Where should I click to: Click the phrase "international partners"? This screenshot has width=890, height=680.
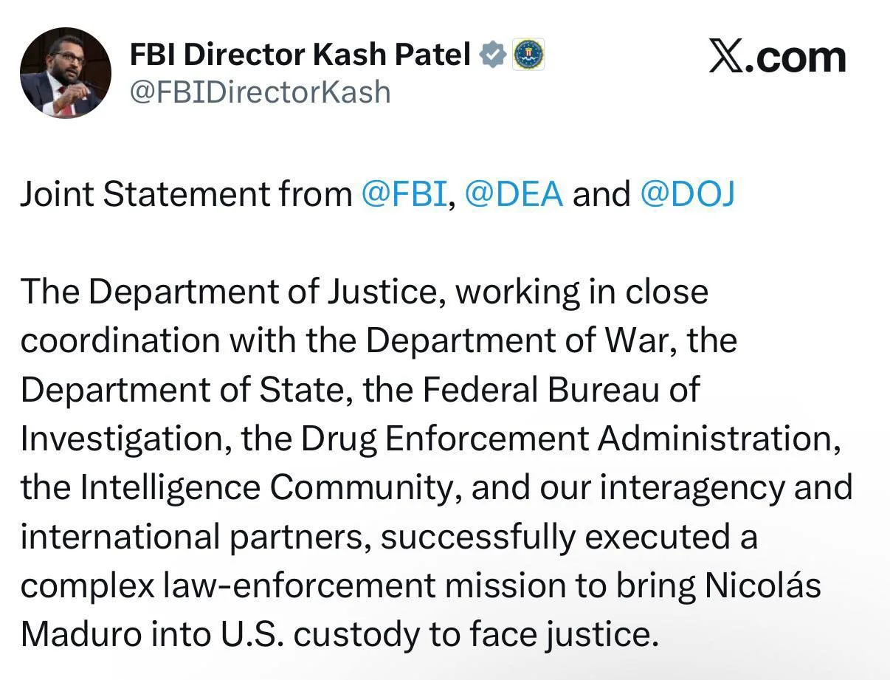click(193, 537)
